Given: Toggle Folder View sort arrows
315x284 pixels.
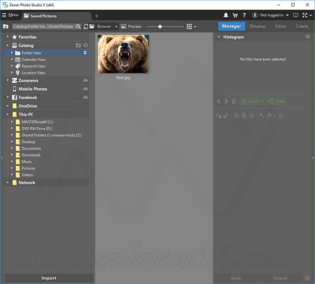Looking at the screenshot, I should click(85, 53).
